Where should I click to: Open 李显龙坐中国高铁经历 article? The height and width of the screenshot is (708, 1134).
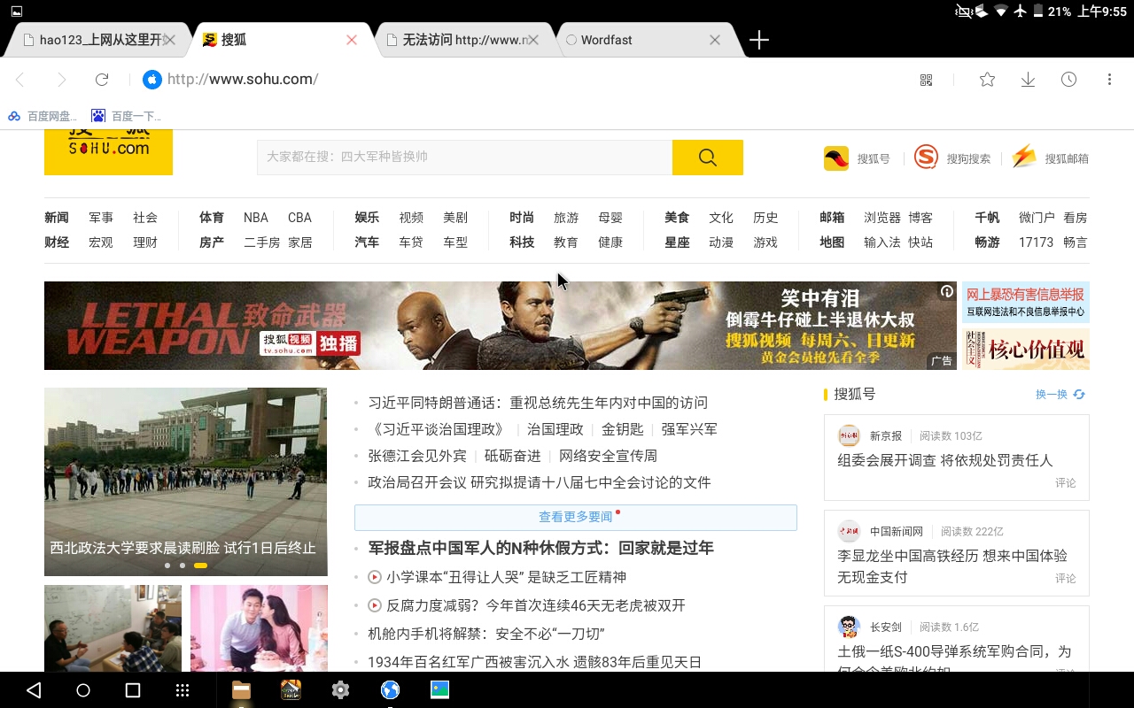[952, 566]
